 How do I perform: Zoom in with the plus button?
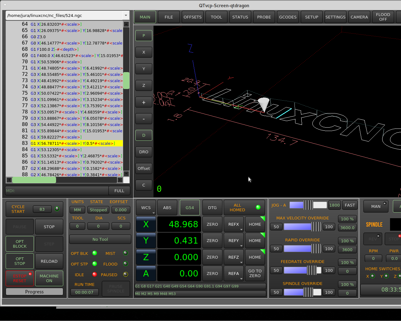point(144,102)
